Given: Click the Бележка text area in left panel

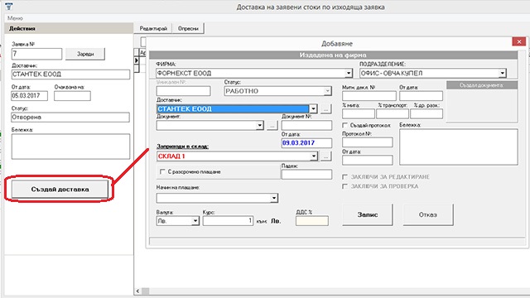Looking at the screenshot, I should pyautogui.click(x=70, y=147).
